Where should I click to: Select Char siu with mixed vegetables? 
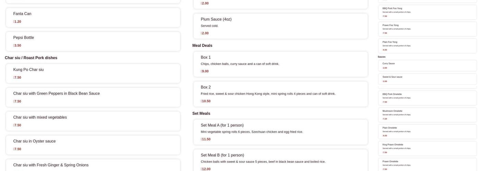[x=93, y=121]
